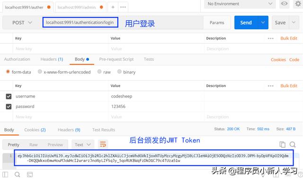The height and width of the screenshot is (180, 303).
Task: Uncheck the username parameter checkbox
Action: pyautogui.click(x=9, y=96)
